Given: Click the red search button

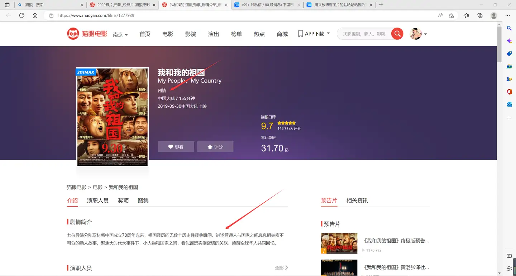Looking at the screenshot, I should [397, 34].
